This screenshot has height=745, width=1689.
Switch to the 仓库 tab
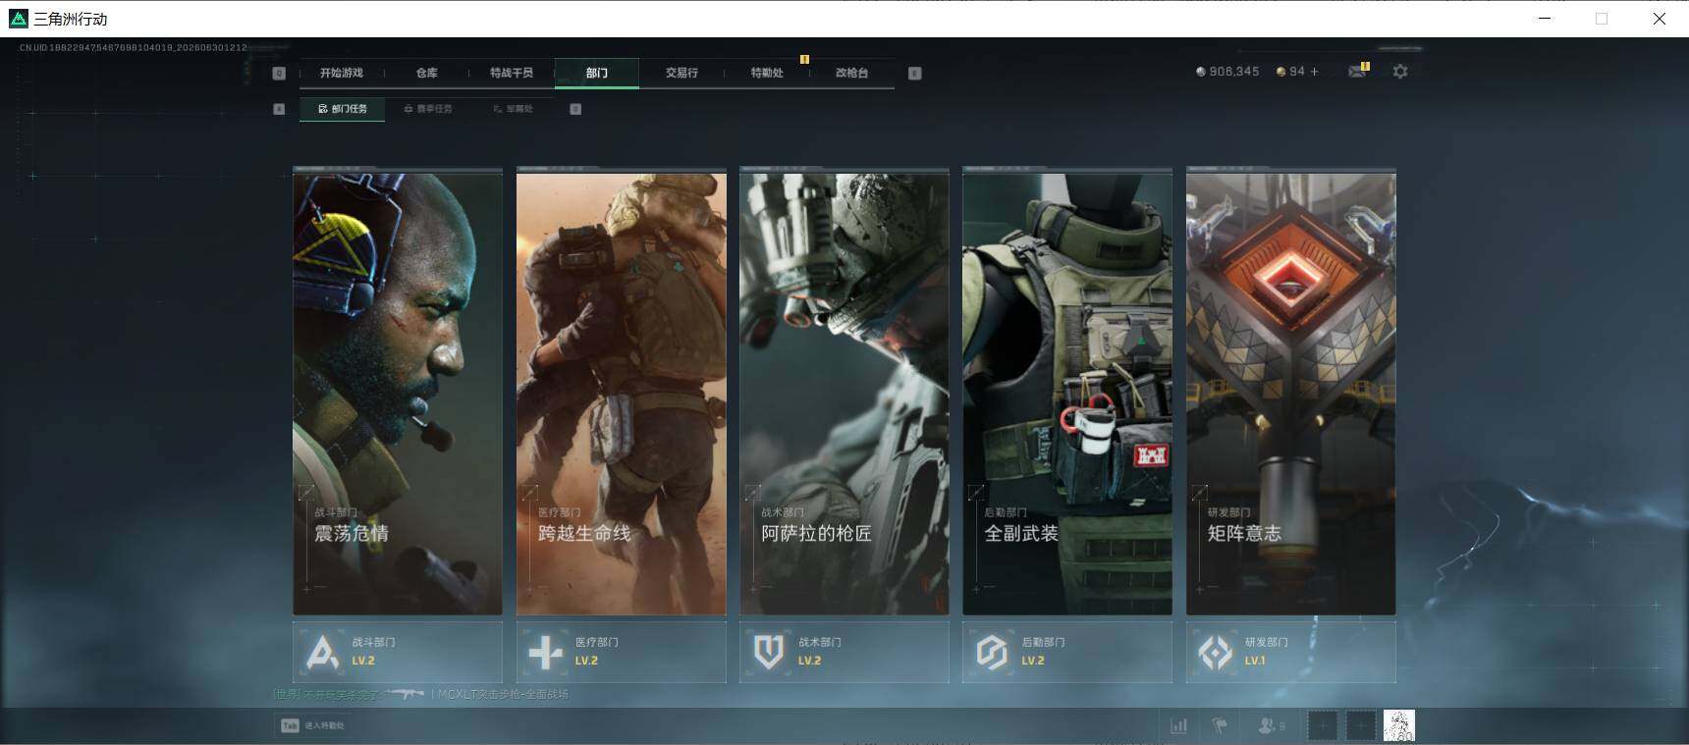tap(427, 73)
